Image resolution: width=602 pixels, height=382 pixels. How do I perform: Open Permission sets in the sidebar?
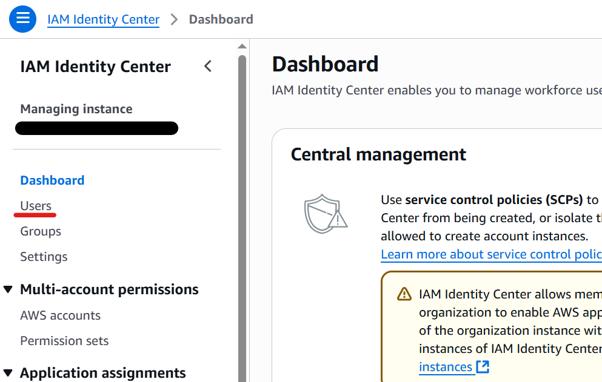click(x=64, y=341)
